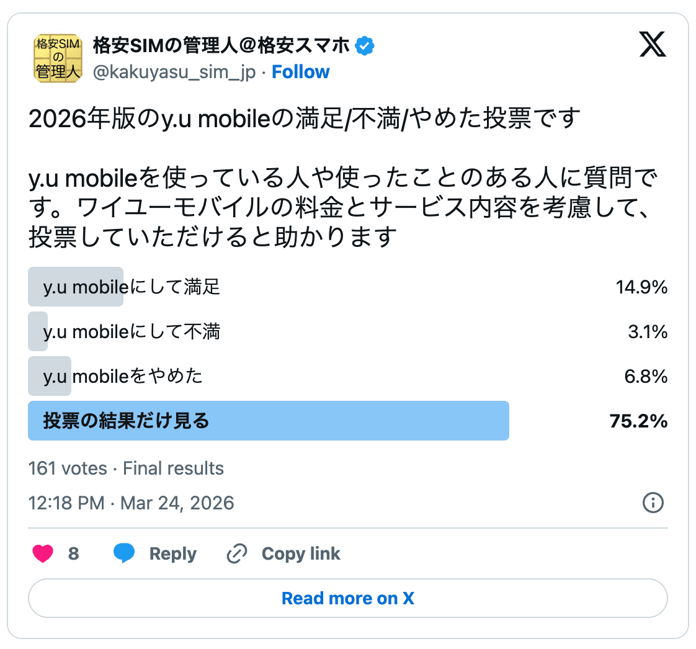Click the 格安SIMの管理人 profile avatar
The height and width of the screenshot is (649, 696).
[58, 58]
